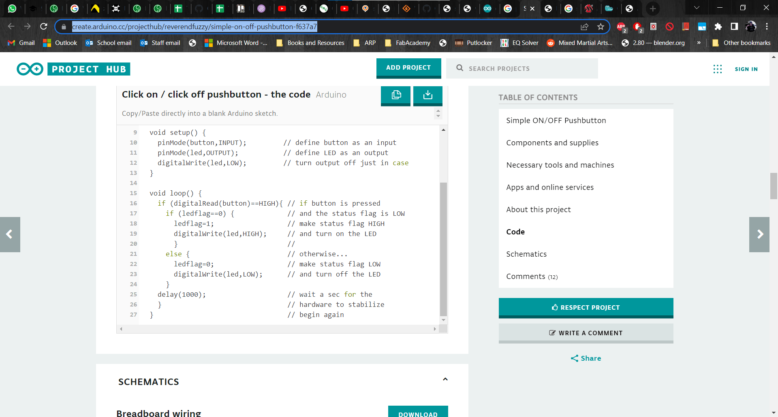Copy the code to clipboard
This screenshot has height=417, width=778.
(x=395, y=95)
